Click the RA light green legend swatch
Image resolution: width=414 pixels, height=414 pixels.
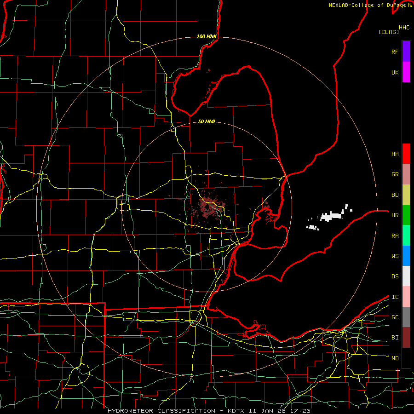(x=406, y=236)
